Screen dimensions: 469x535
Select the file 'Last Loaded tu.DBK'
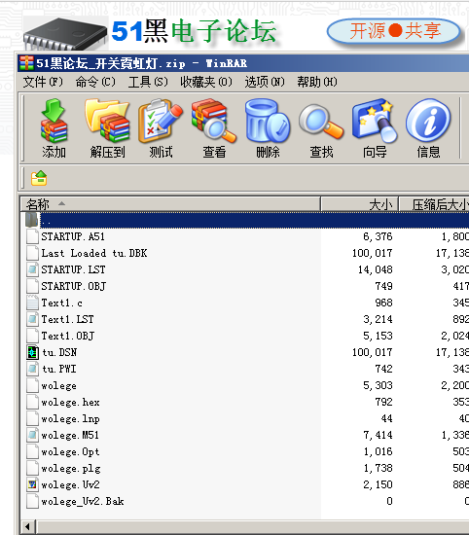coord(94,253)
